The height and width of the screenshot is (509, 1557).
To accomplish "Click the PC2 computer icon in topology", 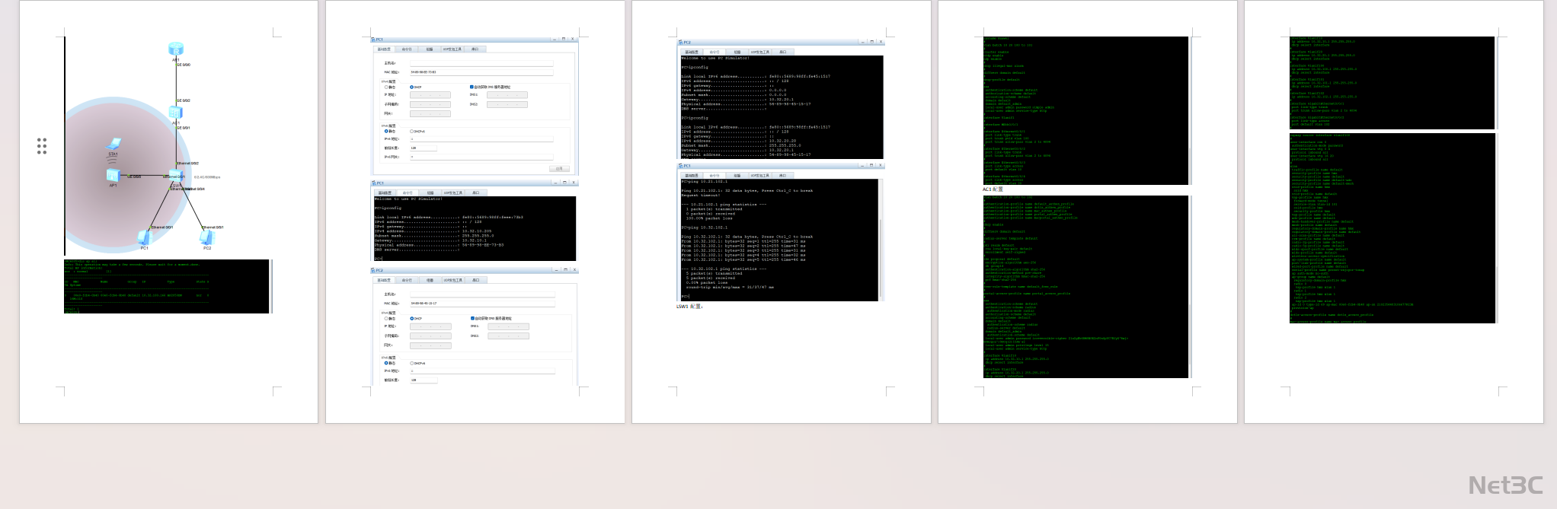I will tap(207, 238).
